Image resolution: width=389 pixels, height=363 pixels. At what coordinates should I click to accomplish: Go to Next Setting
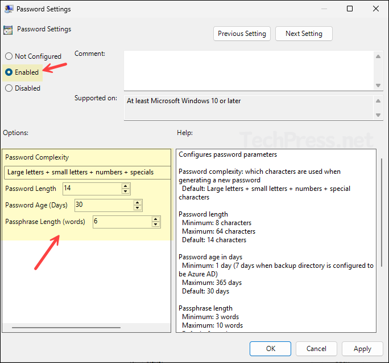(304, 34)
